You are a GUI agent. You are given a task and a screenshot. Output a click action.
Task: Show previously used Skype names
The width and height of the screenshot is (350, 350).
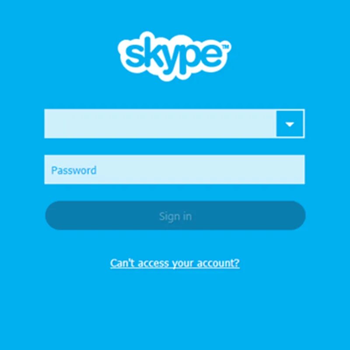290,124
